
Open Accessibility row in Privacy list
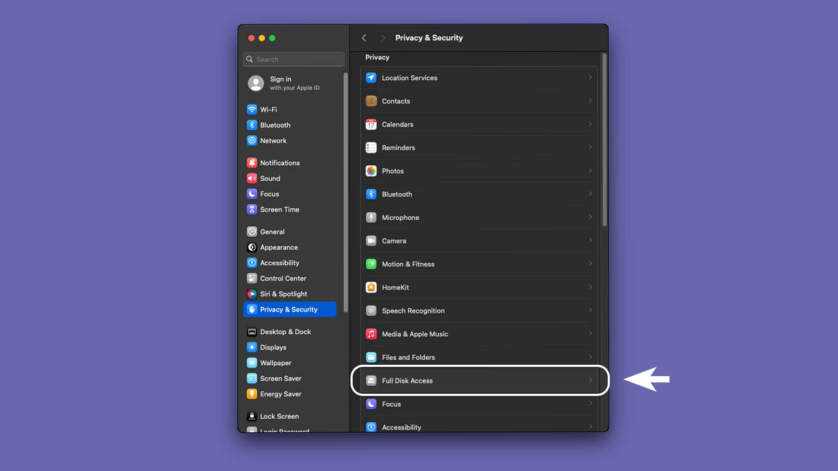pos(479,426)
